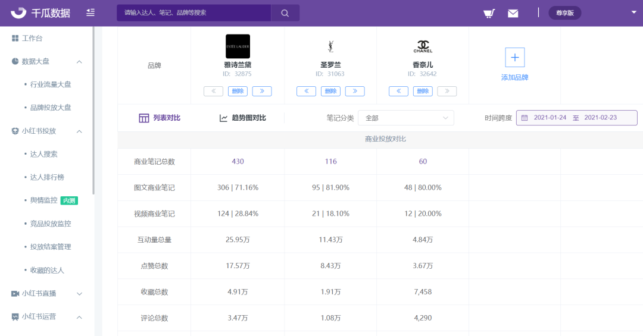Open the mail messages icon
Image resolution: width=643 pixels, height=336 pixels.
coord(513,14)
